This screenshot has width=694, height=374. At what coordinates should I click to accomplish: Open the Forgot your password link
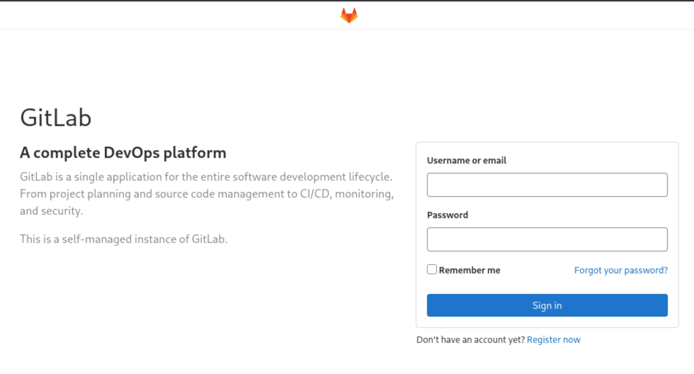click(x=620, y=270)
